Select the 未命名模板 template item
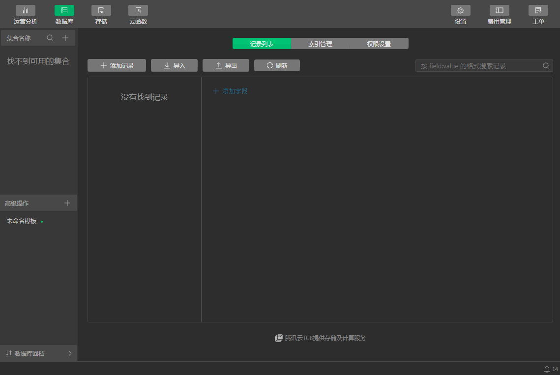560x375 pixels. pos(22,221)
